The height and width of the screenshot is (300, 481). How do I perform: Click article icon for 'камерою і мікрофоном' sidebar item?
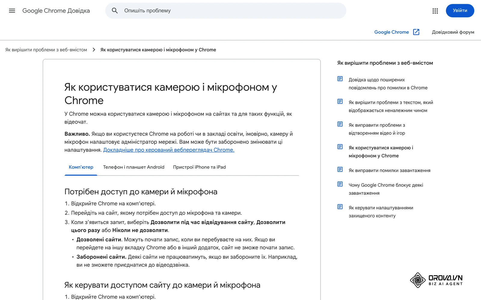[340, 147]
